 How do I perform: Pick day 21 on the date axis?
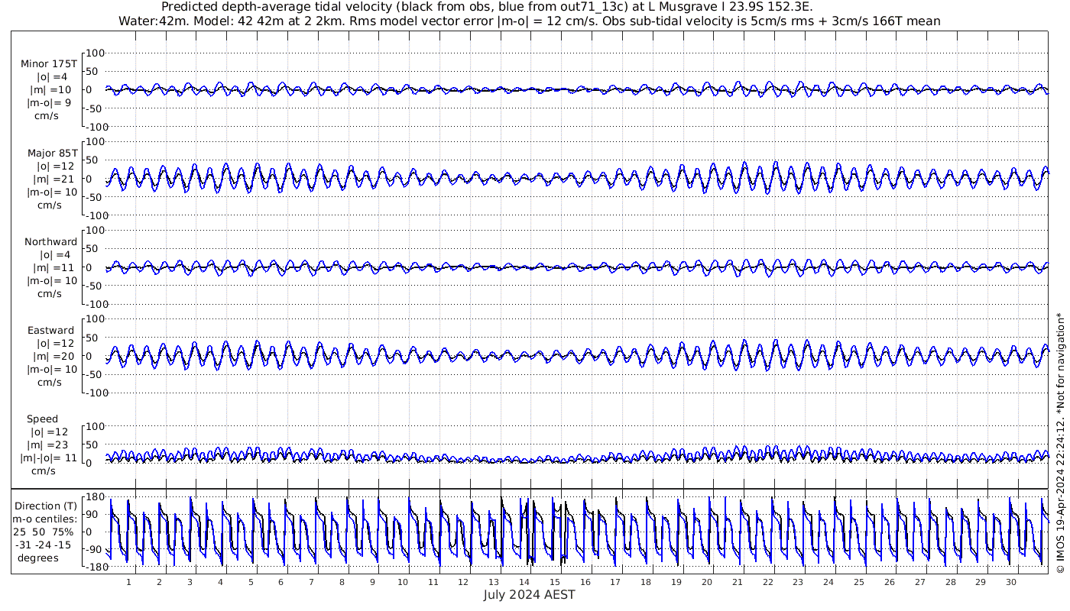pos(738,582)
